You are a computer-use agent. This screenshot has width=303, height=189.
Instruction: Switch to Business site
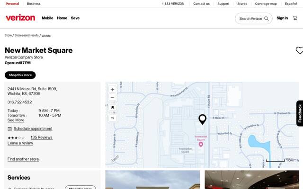click(x=34, y=4)
